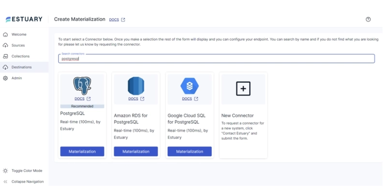Image resolution: width=387 pixels, height=191 pixels.
Task: Click external icon on Amazon RDS DOCS
Action: click(142, 99)
